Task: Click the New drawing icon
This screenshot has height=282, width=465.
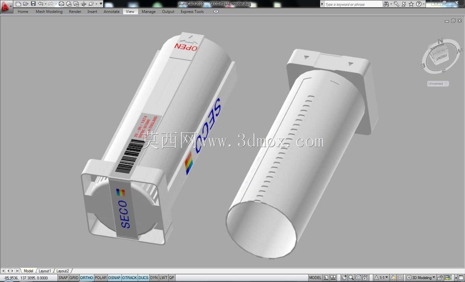Action: [18, 4]
